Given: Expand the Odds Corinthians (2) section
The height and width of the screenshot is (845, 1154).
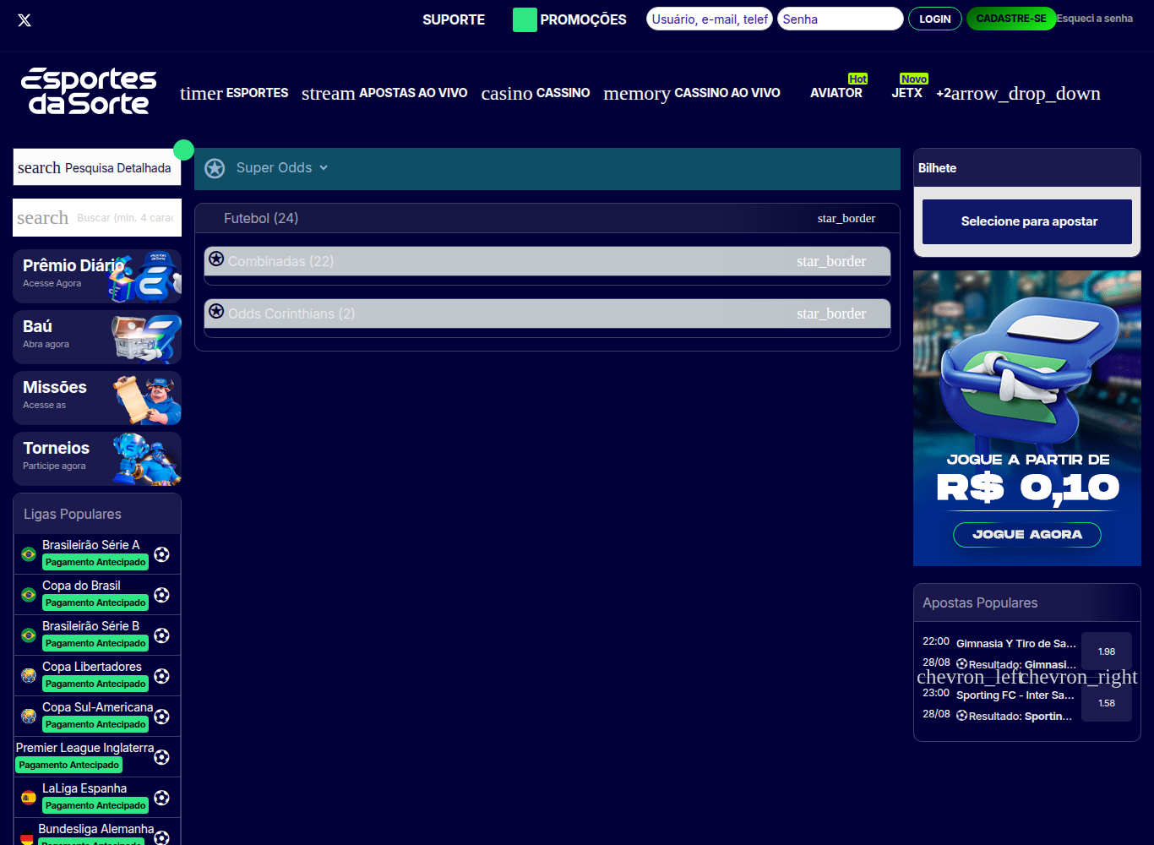Looking at the screenshot, I should tap(547, 313).
